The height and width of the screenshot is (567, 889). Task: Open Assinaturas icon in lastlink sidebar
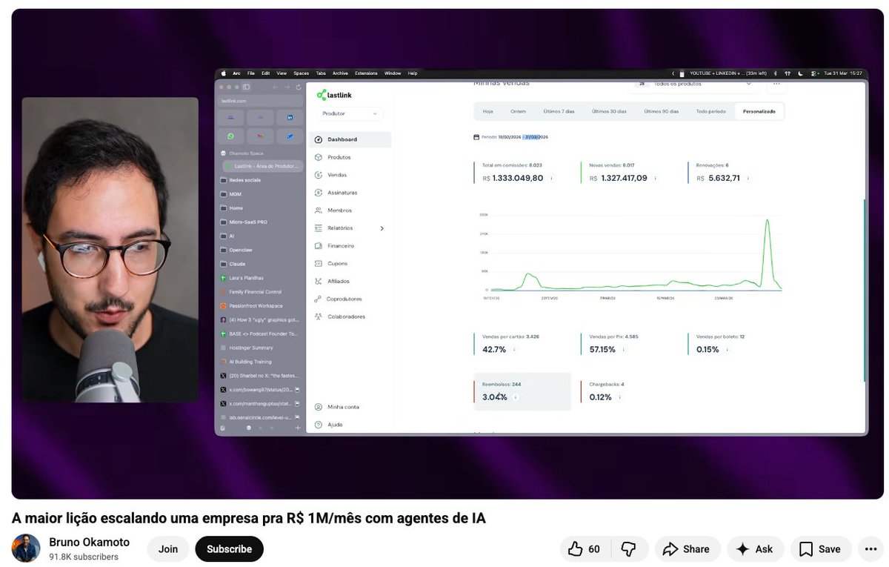tap(319, 193)
